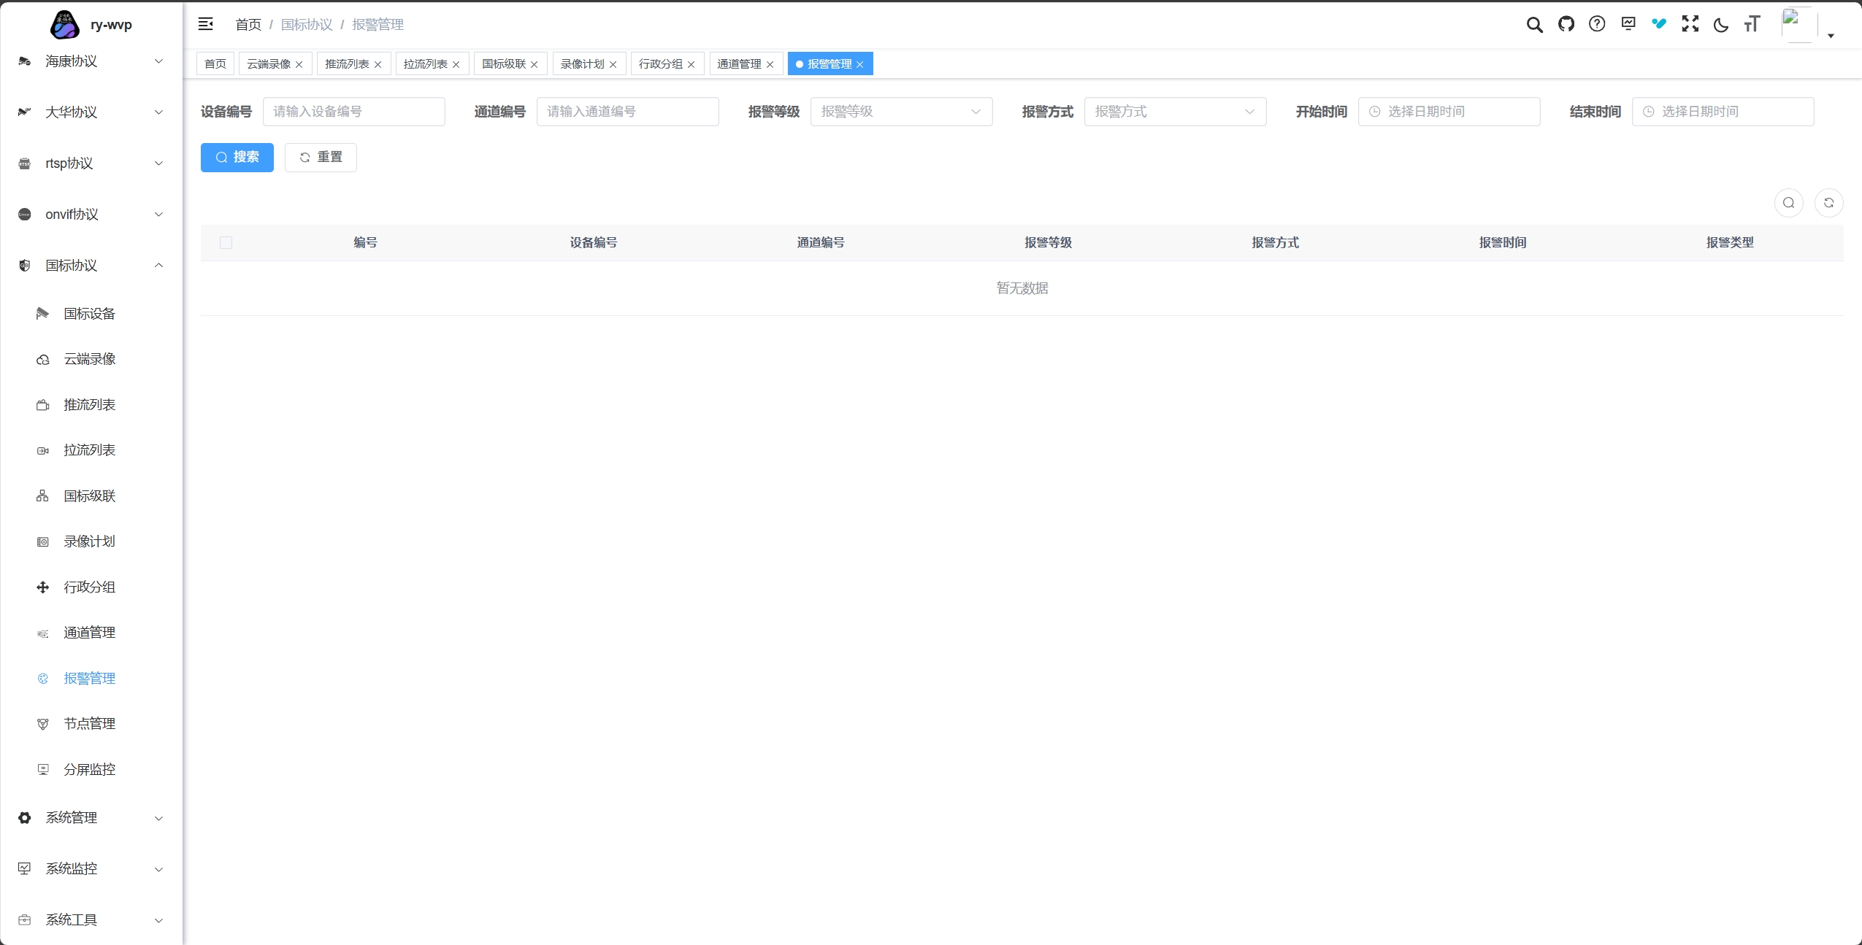Click the 重置 button
The height and width of the screenshot is (945, 1862).
coord(321,157)
